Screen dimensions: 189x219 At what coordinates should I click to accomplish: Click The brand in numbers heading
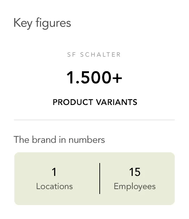[x=59, y=139]
